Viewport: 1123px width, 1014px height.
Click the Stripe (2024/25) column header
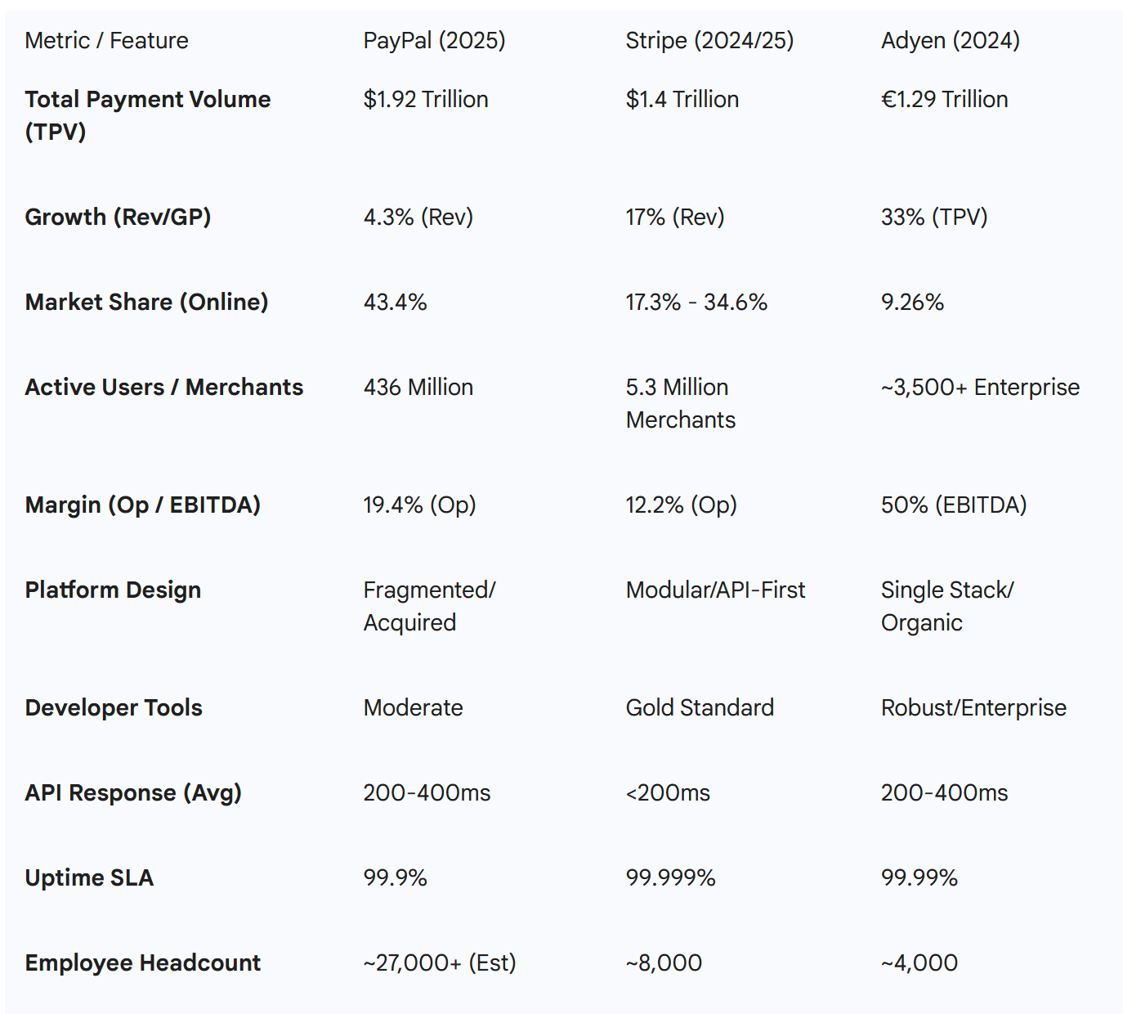click(x=709, y=40)
